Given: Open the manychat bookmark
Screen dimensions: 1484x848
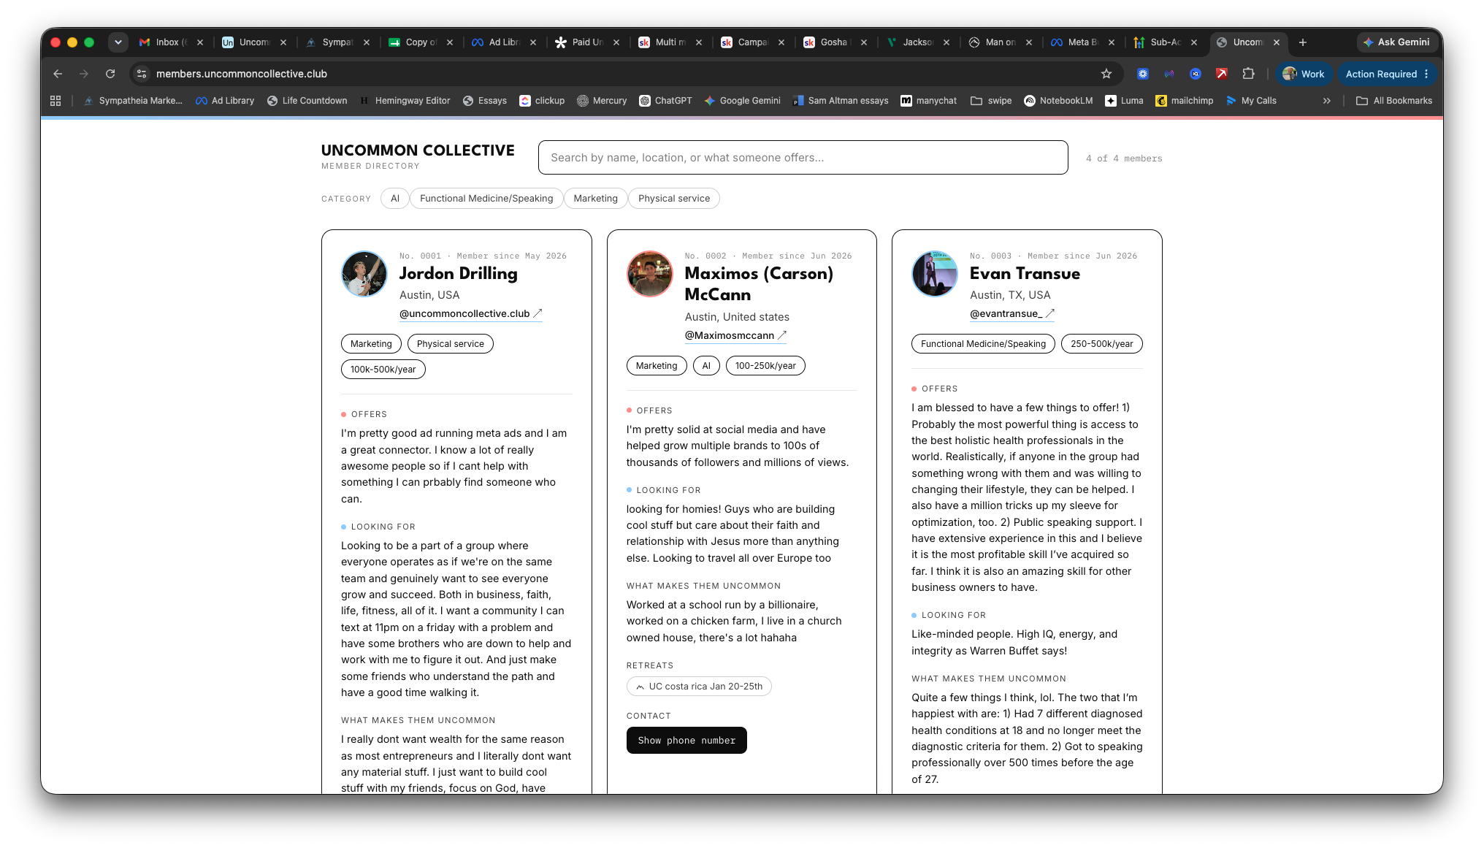Looking at the screenshot, I should 928,101.
